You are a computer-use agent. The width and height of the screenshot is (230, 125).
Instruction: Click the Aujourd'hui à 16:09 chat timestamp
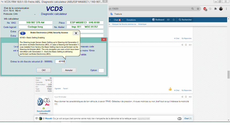(144, 119)
